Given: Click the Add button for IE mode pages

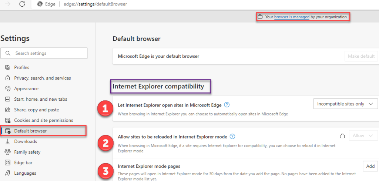Looking at the screenshot, I should [370, 166].
